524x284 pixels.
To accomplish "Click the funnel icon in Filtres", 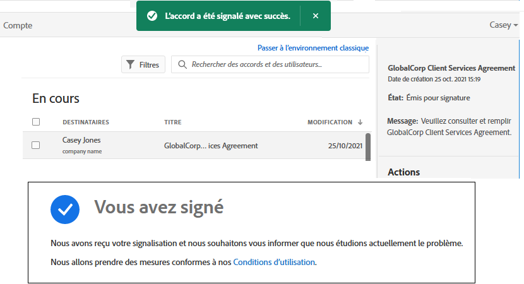I will (x=131, y=64).
